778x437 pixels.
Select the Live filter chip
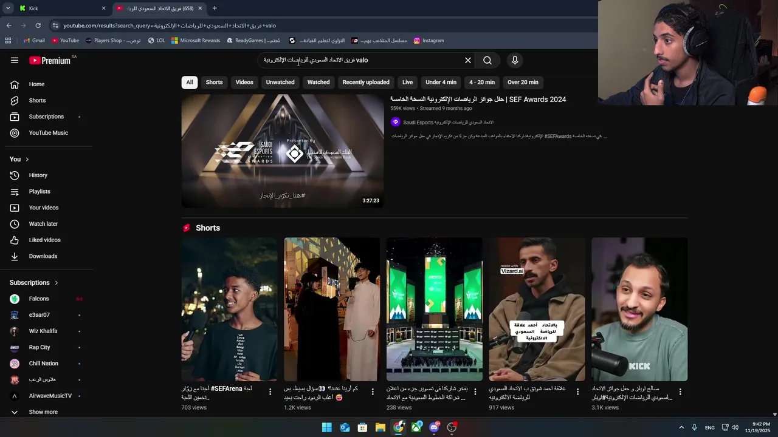tap(407, 82)
